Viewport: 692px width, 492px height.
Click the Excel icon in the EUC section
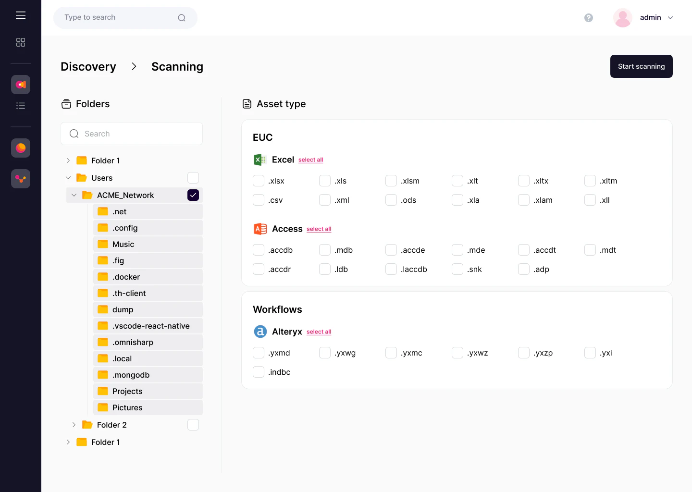click(x=260, y=160)
